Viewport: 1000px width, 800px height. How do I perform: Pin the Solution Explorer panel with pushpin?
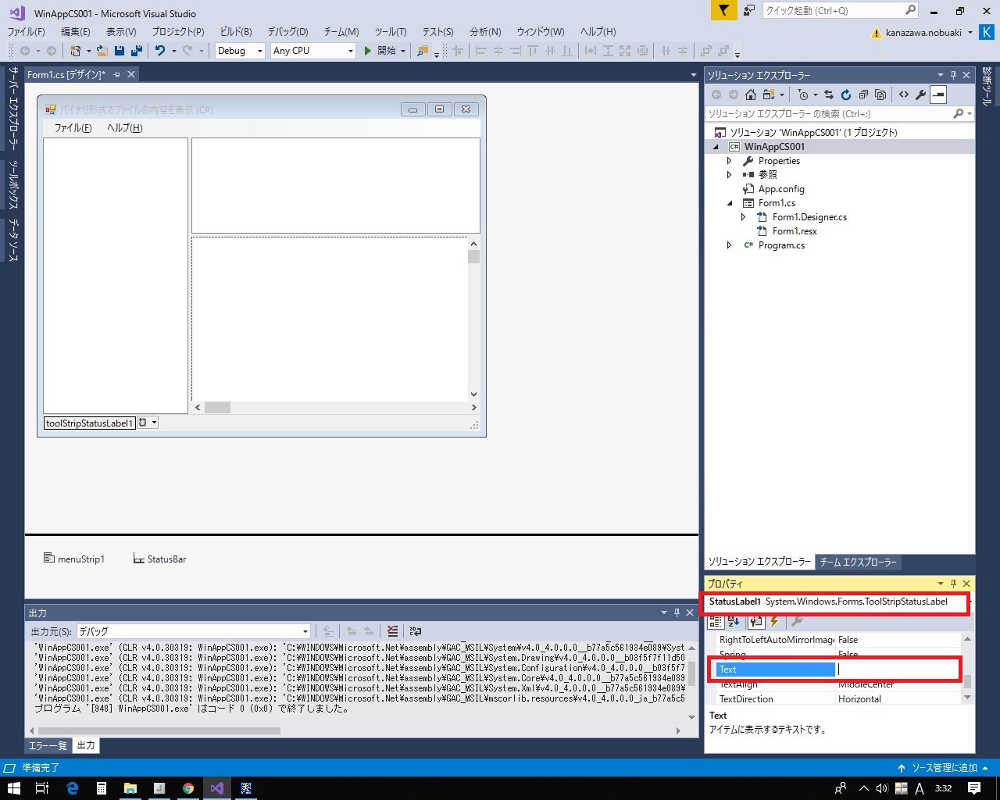(x=953, y=75)
